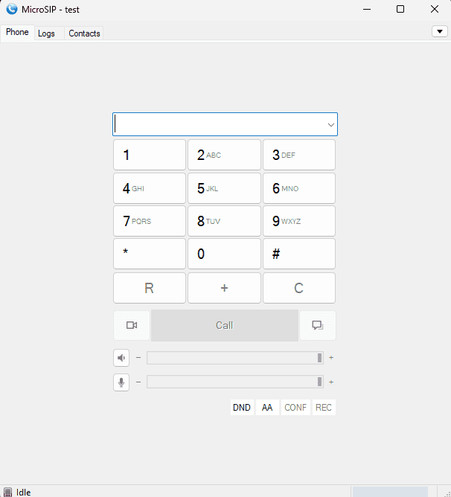Expand the number history combo box arrow
451x497 pixels.
tap(330, 124)
